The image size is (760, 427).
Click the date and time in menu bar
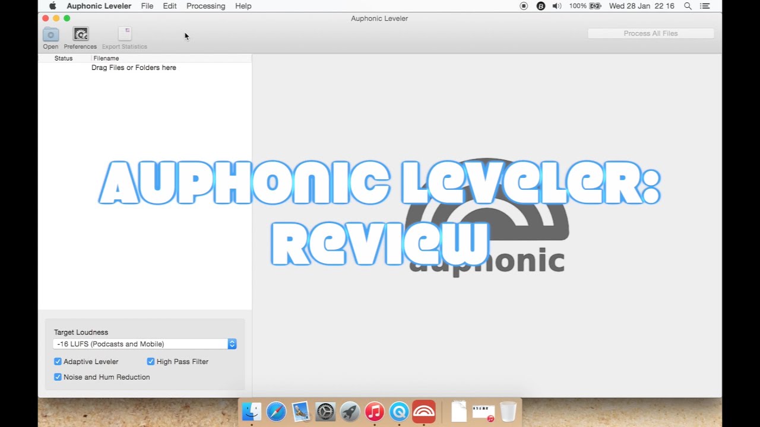[x=642, y=6]
